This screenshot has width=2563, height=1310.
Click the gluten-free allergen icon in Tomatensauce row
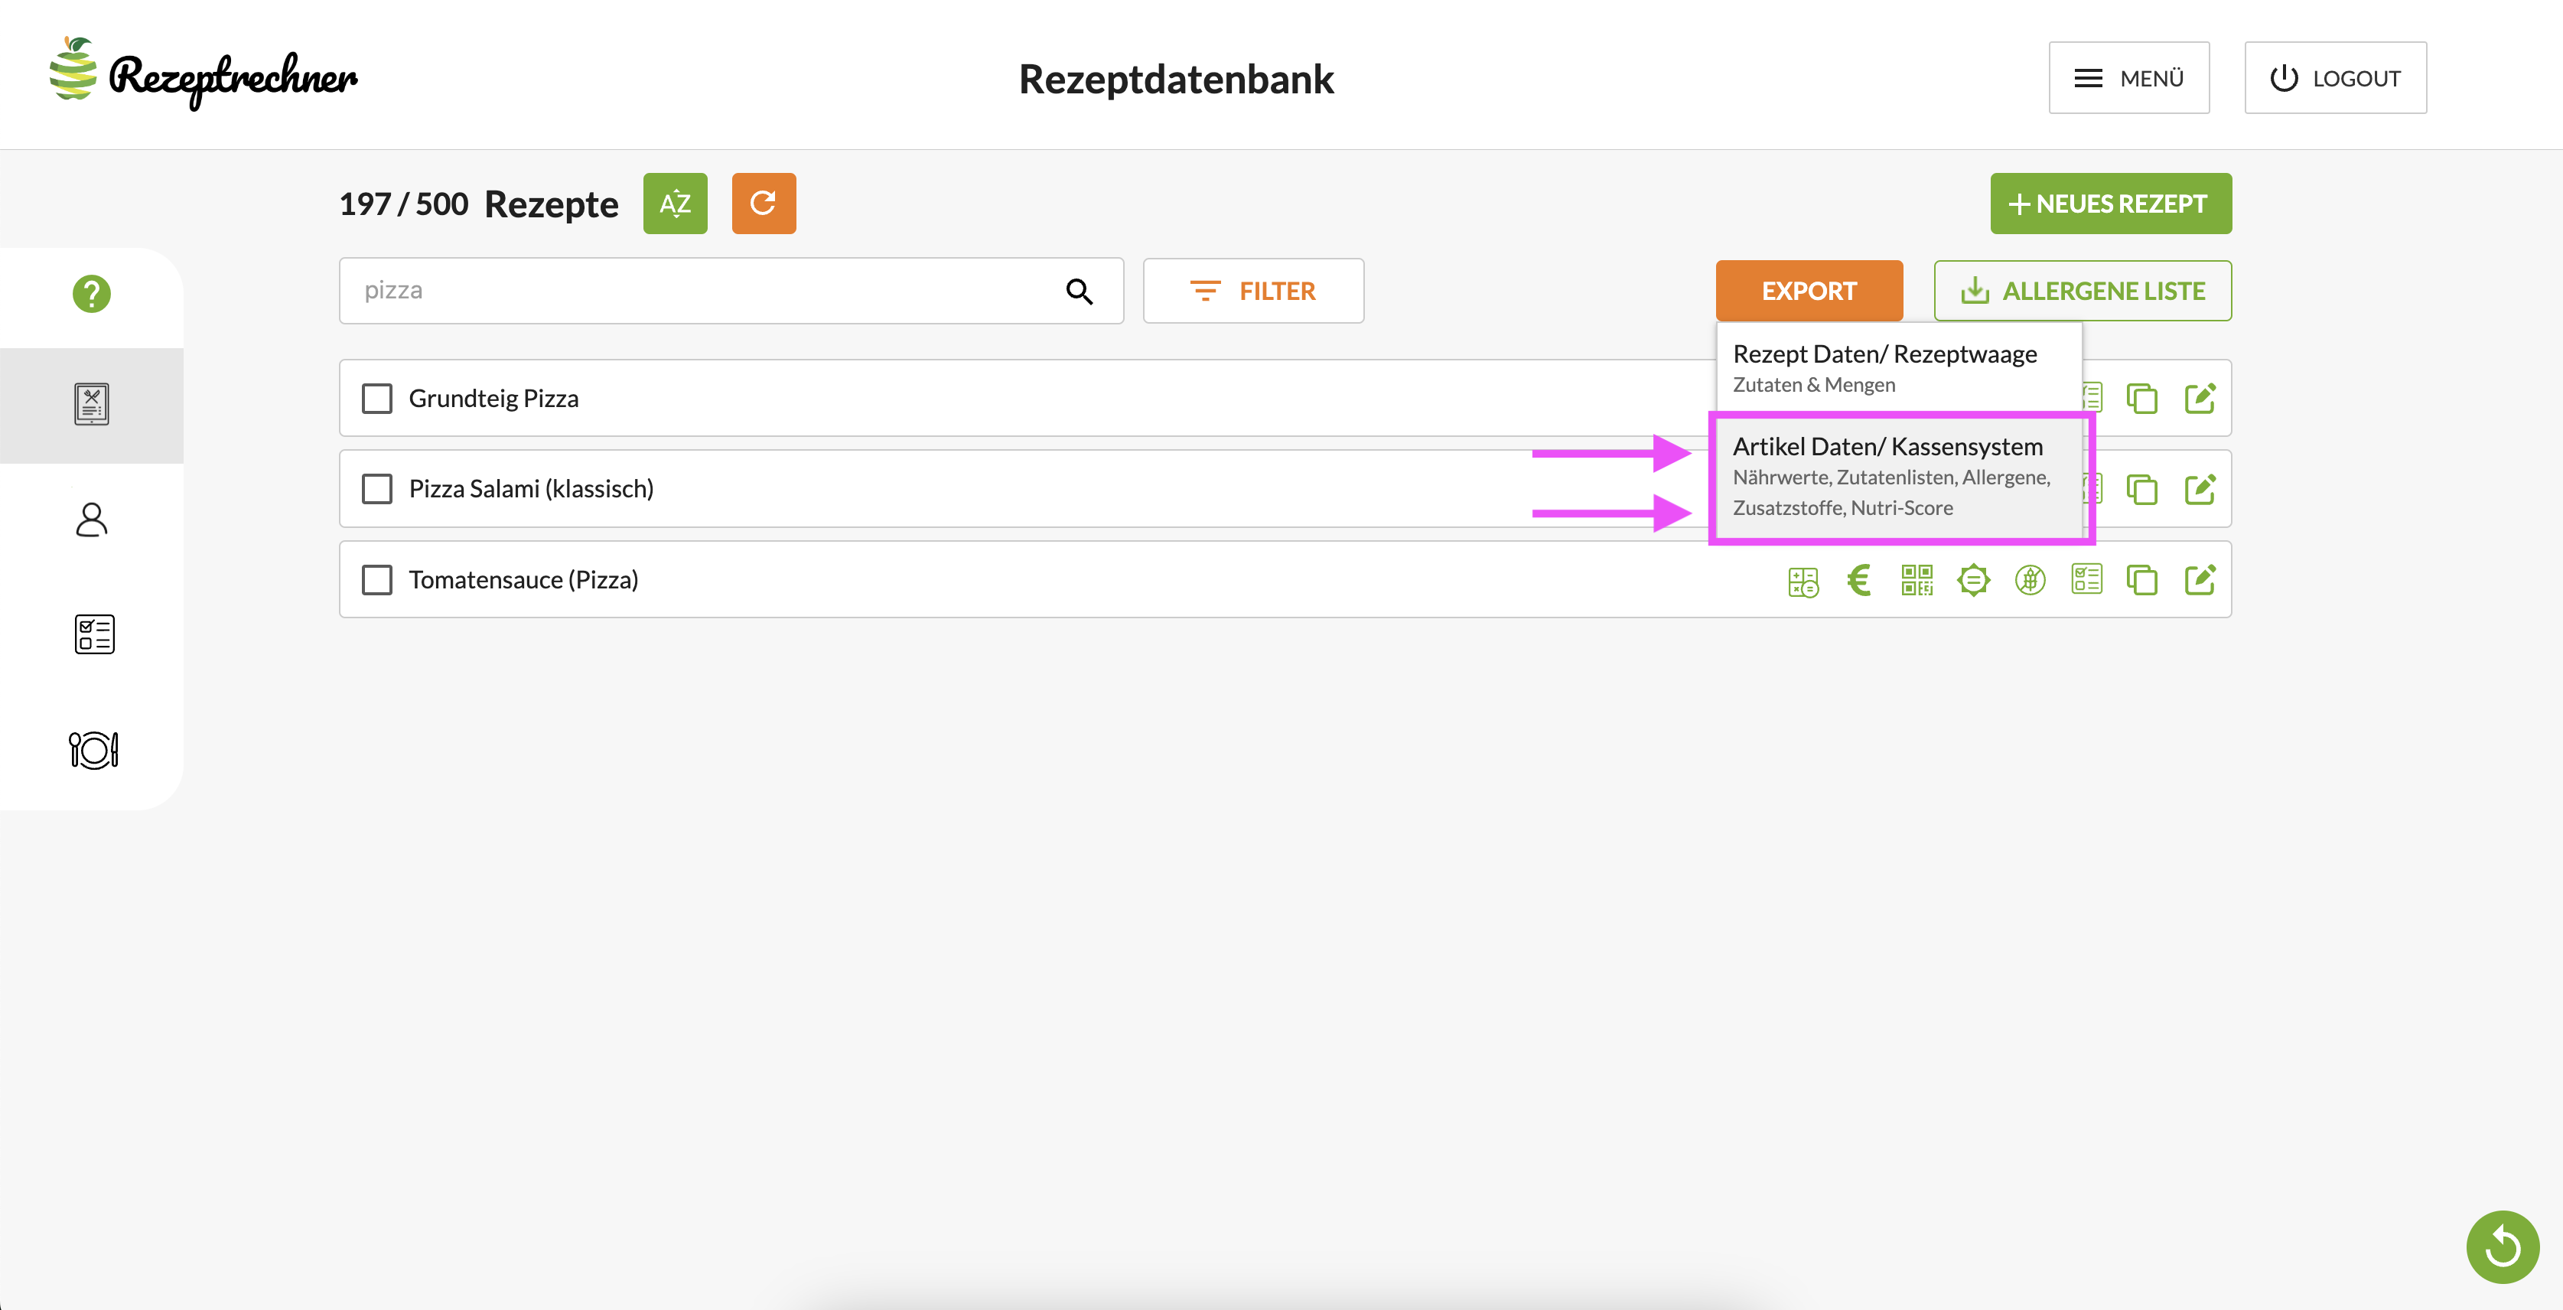point(2030,580)
